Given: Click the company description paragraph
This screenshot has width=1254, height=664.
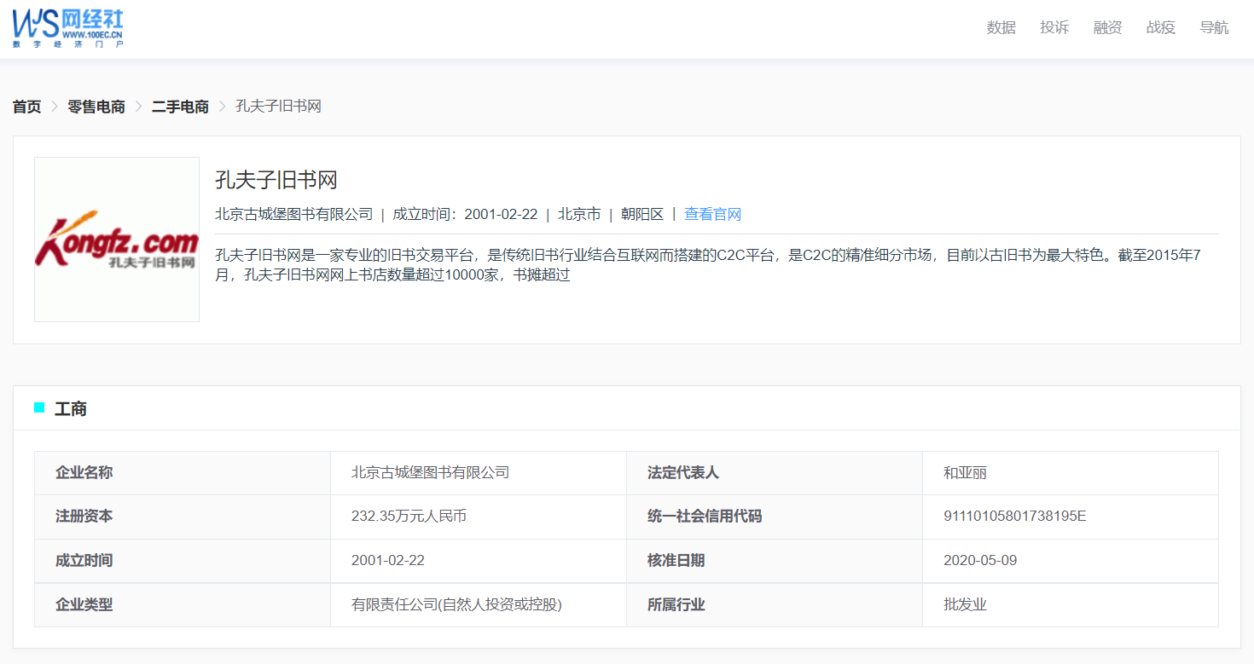Looking at the screenshot, I should pyautogui.click(x=717, y=264).
